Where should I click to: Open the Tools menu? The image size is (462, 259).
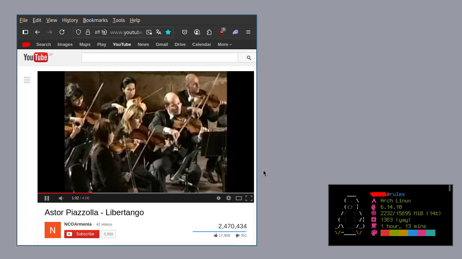click(x=119, y=20)
